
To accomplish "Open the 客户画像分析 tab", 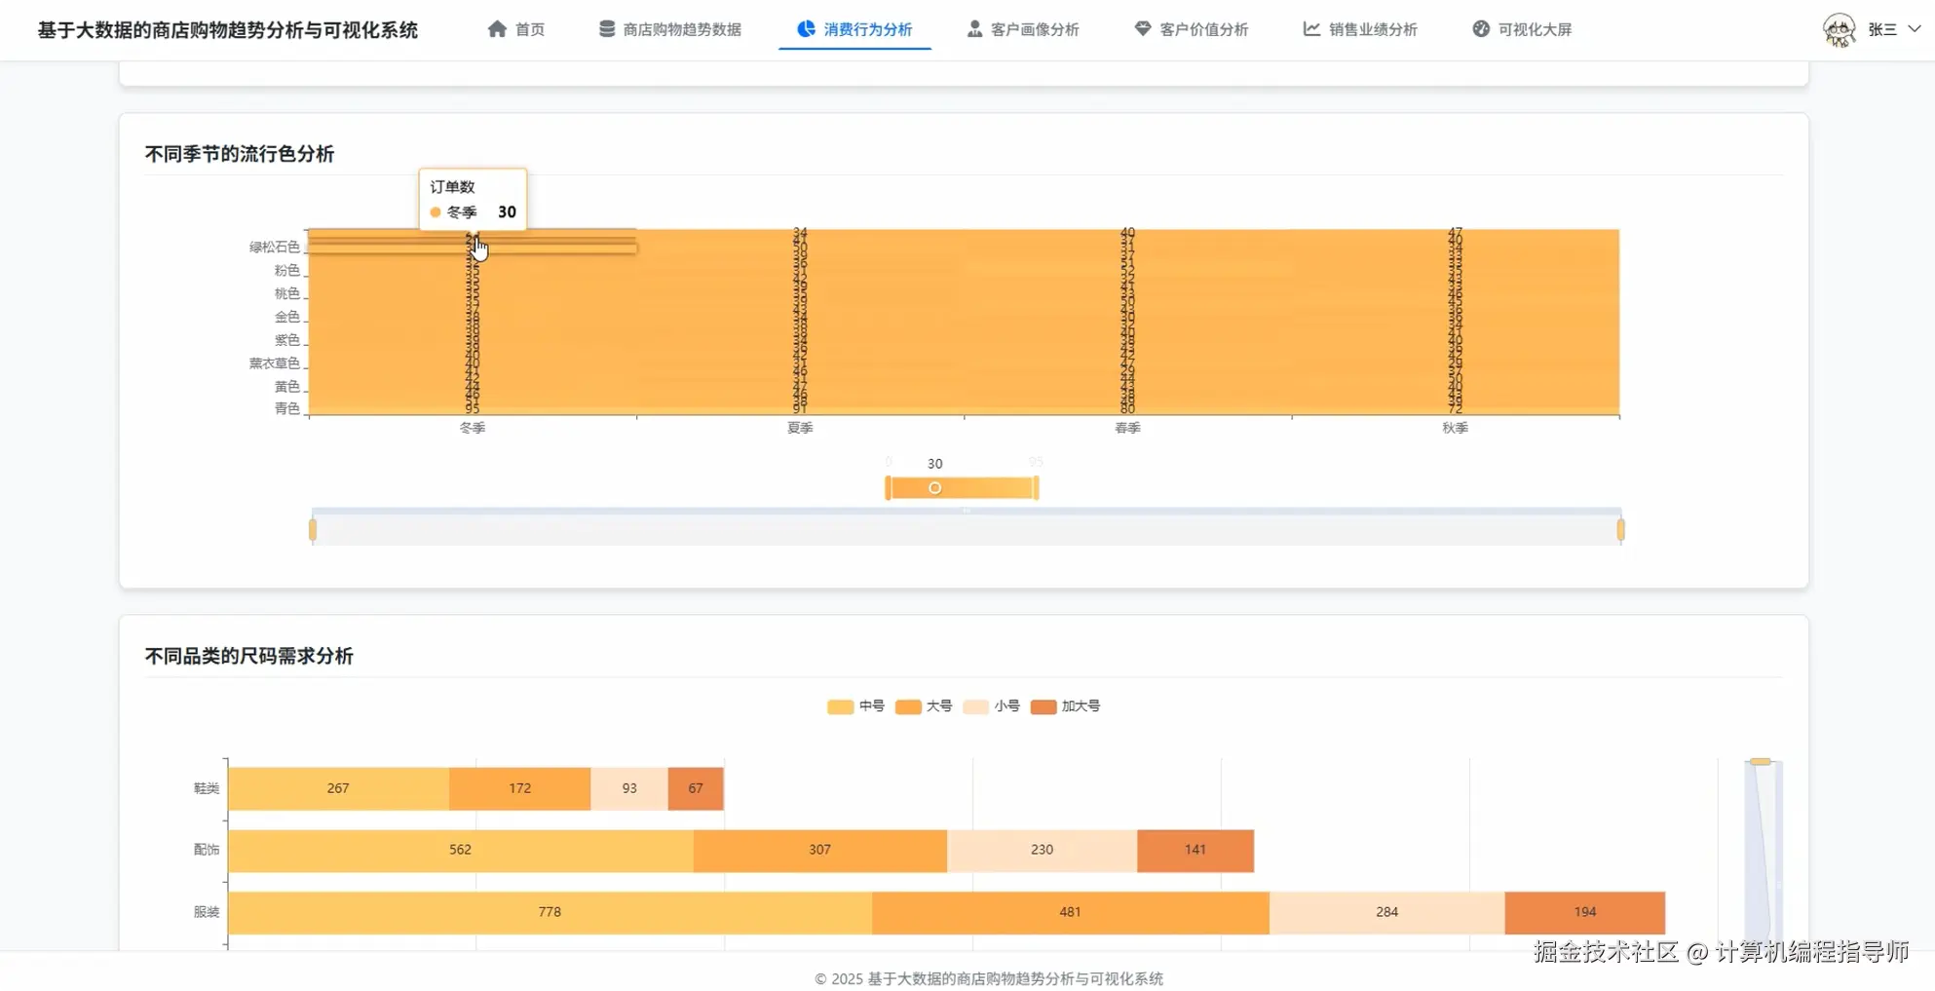I will coord(1023,29).
